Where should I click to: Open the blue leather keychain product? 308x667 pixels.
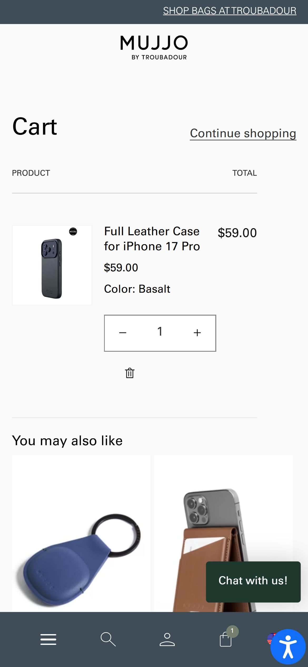pos(81,533)
